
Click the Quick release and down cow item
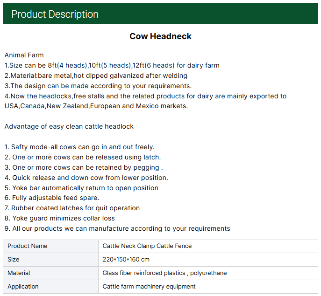[x=86, y=178]
